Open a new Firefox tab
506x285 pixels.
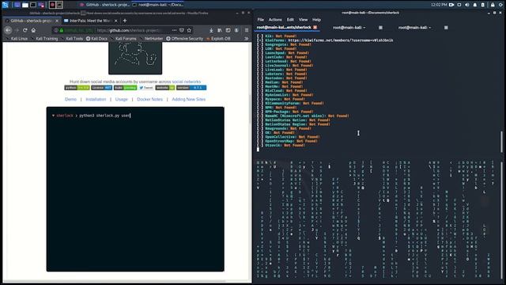point(125,21)
